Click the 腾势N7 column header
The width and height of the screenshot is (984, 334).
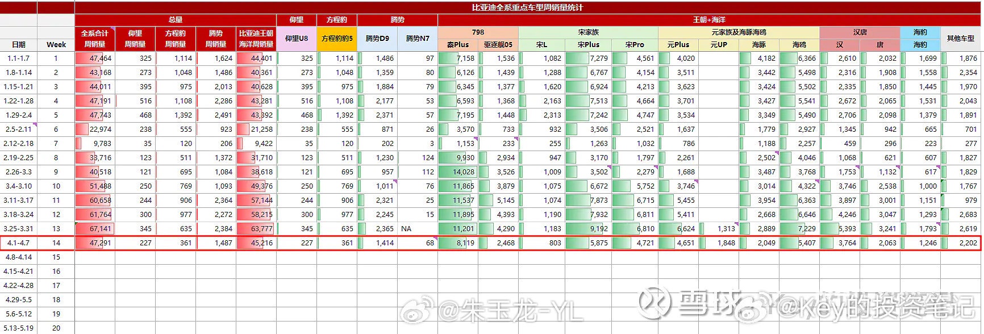[418, 39]
